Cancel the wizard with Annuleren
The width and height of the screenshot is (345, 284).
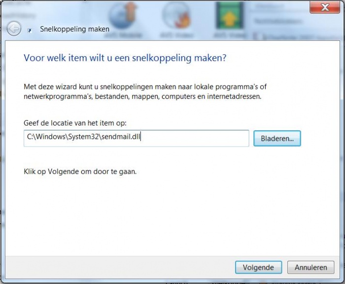coord(310,268)
